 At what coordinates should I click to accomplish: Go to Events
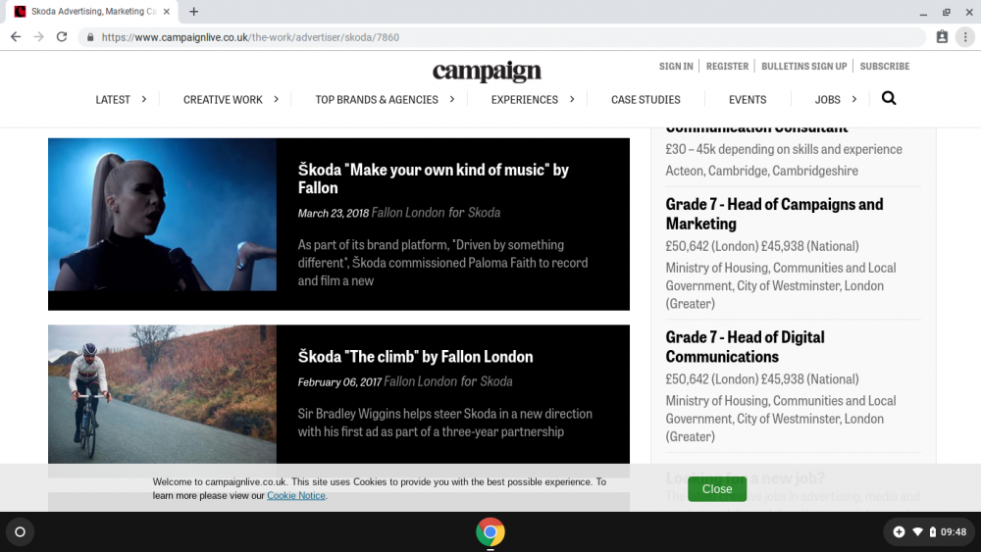point(748,99)
